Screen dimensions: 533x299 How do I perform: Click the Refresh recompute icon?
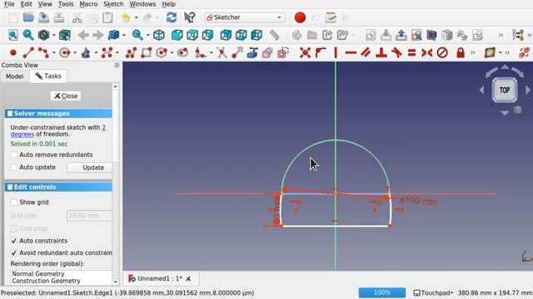[172, 17]
